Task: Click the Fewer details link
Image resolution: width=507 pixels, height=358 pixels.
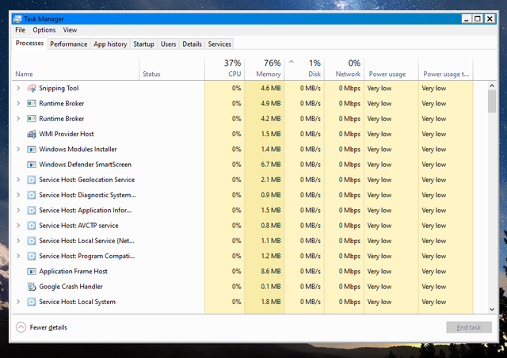Action: (48, 328)
